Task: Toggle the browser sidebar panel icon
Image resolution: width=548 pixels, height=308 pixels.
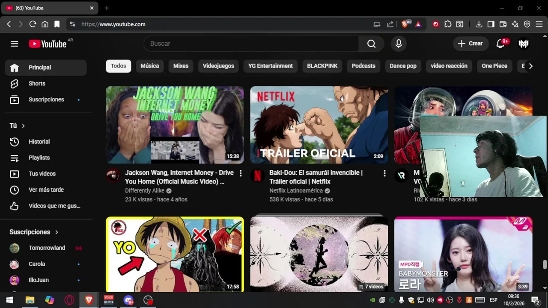Action: coord(491,24)
